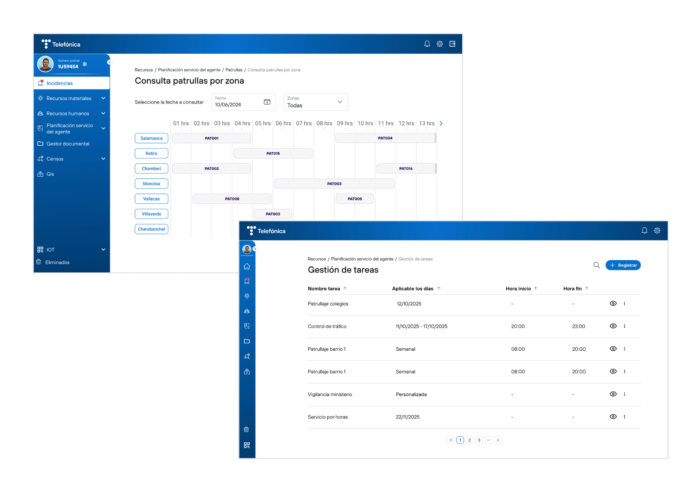
Task: Open the logout icon in top header
Action: point(452,44)
